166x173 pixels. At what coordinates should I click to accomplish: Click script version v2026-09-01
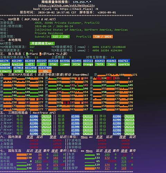107,12
